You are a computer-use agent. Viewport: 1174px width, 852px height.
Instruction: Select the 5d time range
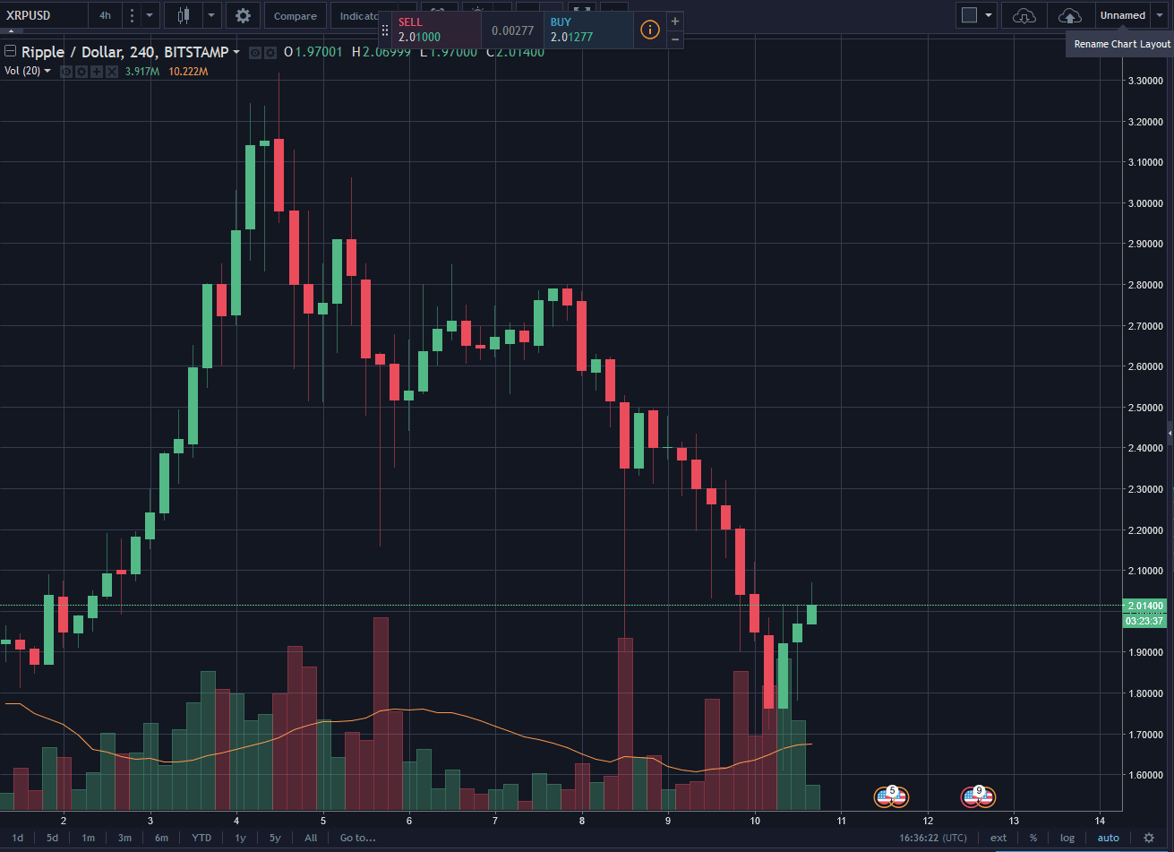53,838
